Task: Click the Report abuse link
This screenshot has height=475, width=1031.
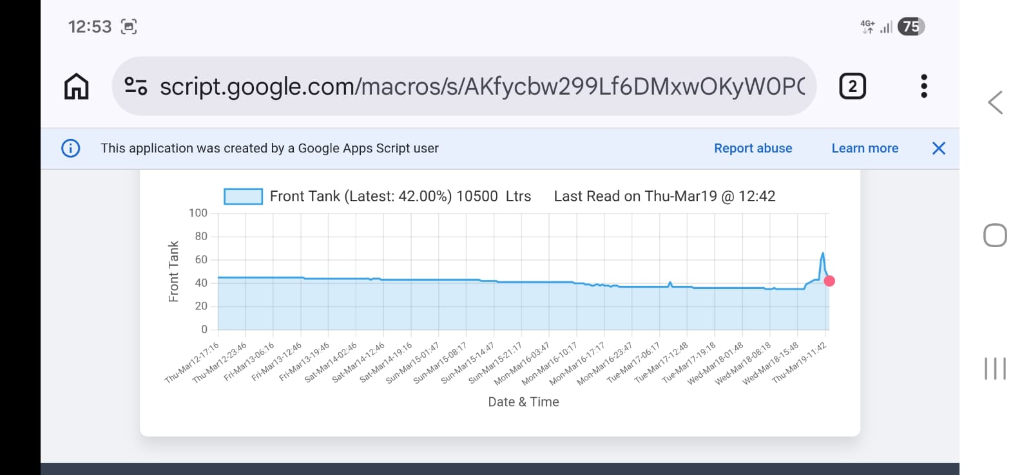Action: click(753, 149)
